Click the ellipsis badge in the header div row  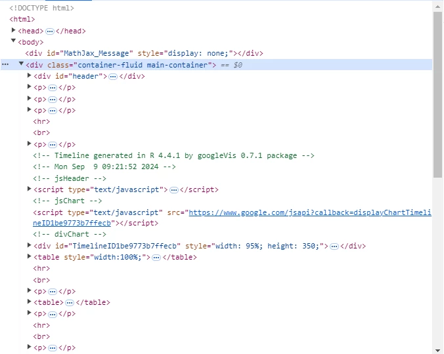(x=113, y=77)
